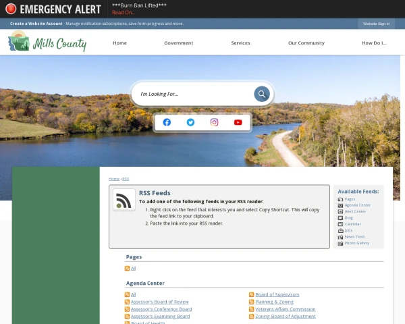Viewport: 405px width, 324px height.
Task: Click the Mills County logo
Action: [x=47, y=41]
